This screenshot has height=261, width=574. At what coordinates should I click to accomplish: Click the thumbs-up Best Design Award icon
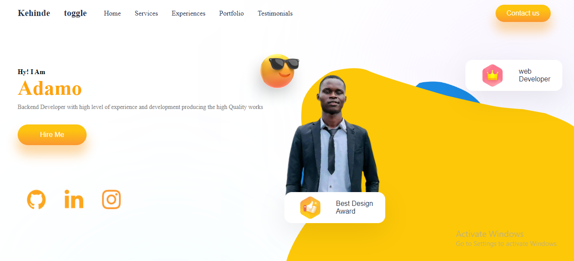click(x=310, y=208)
